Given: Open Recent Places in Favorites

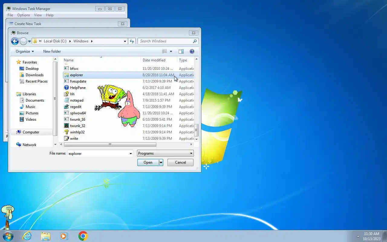Looking at the screenshot, I should point(37,81).
